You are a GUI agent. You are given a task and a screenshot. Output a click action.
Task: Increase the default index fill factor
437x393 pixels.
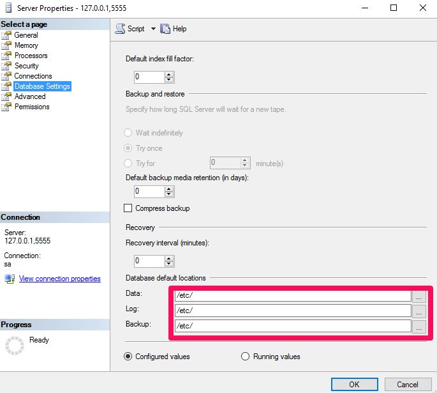click(x=169, y=74)
